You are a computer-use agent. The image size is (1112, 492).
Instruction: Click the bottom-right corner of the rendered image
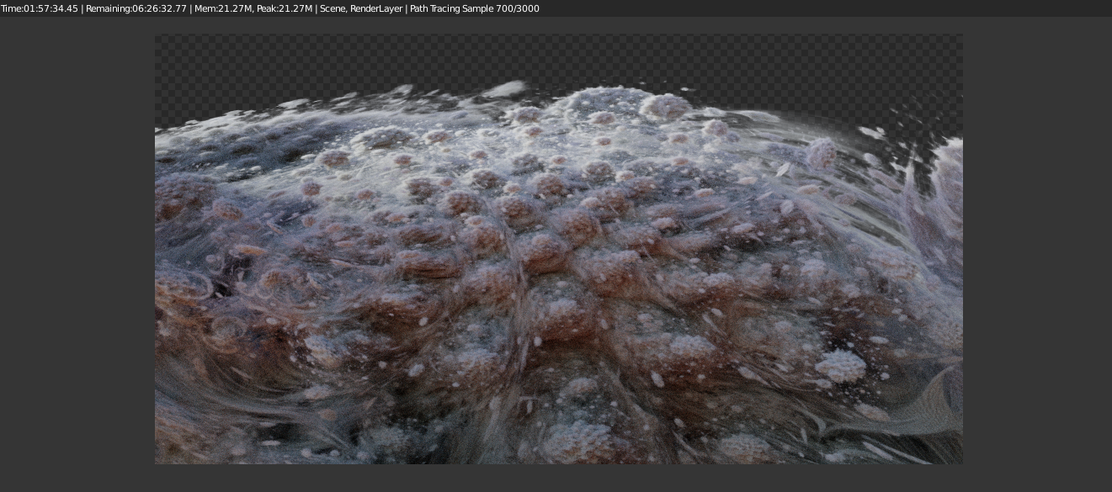coord(959,460)
